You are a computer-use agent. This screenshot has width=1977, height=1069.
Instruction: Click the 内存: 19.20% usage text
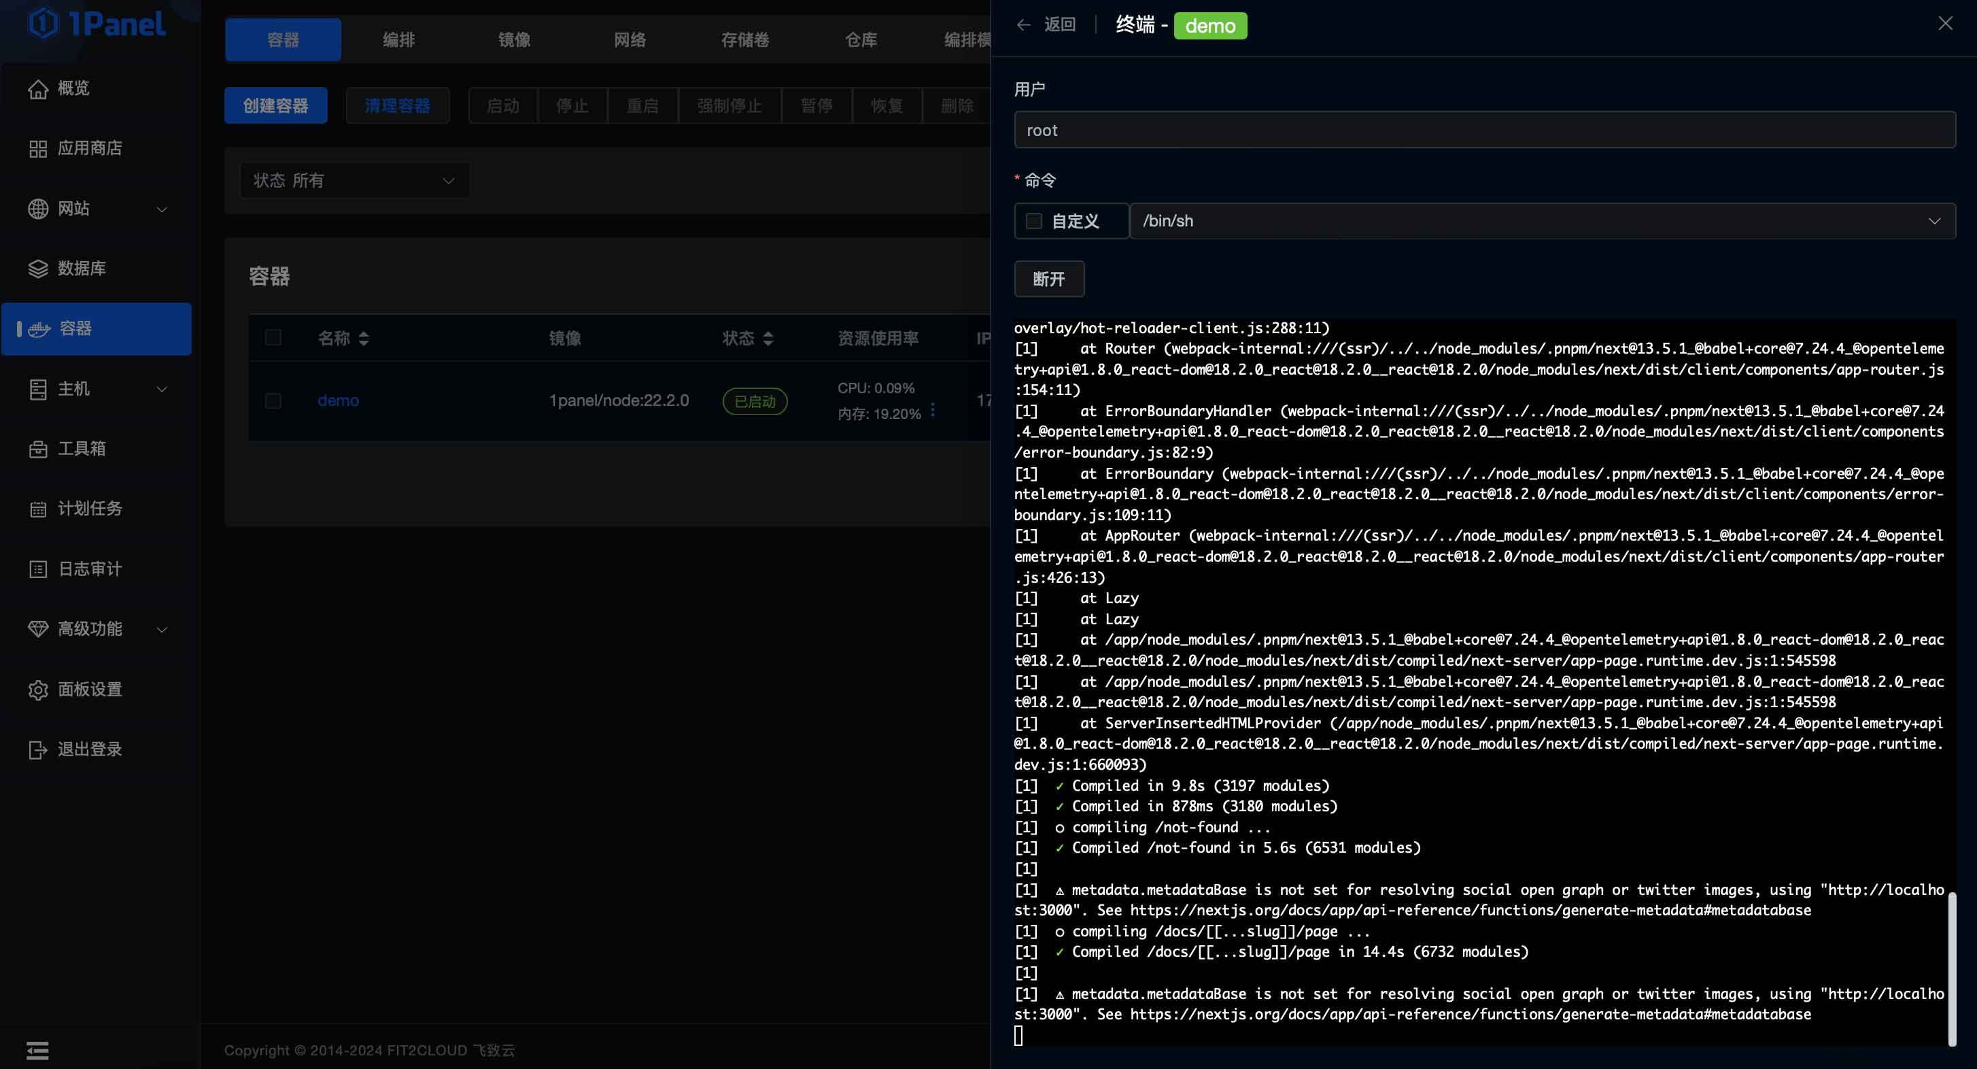coord(880,414)
